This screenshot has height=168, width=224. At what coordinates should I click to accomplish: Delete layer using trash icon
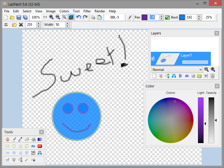click(x=213, y=76)
